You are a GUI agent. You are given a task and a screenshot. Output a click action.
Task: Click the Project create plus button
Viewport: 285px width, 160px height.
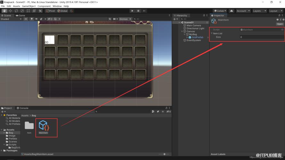point(3,112)
